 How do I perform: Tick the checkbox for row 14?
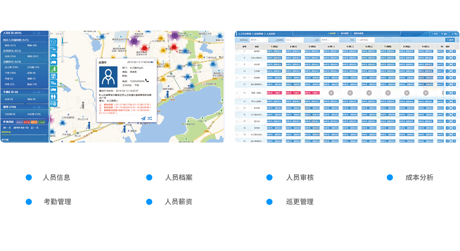(237, 101)
